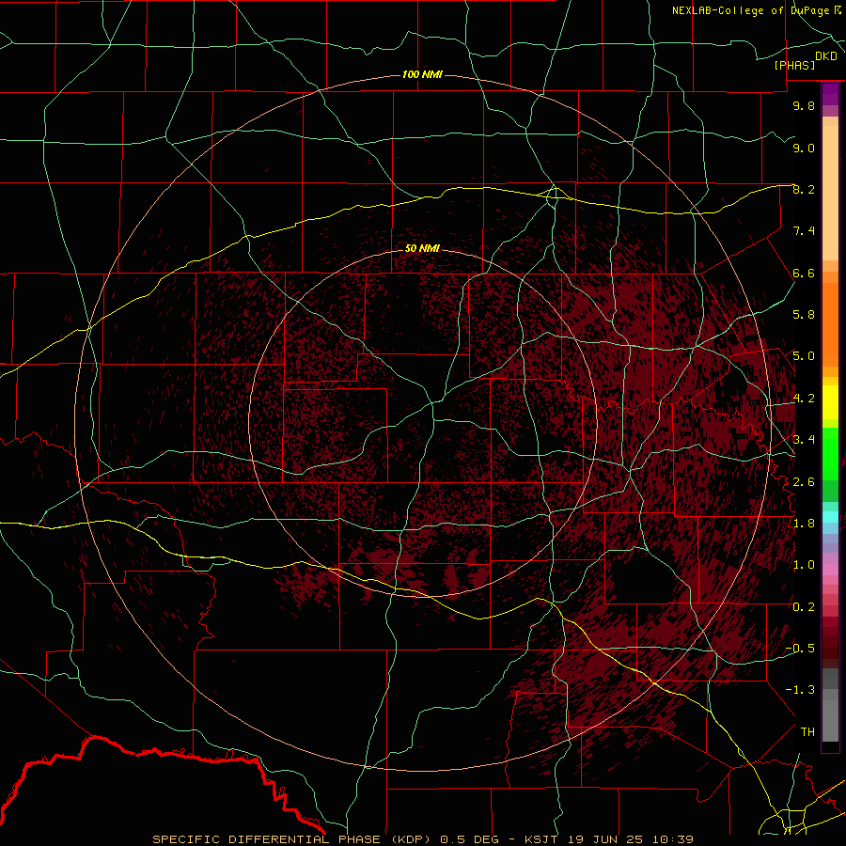The image size is (846, 846).
Task: Click the 5.8 scale value
Action: coord(804,315)
